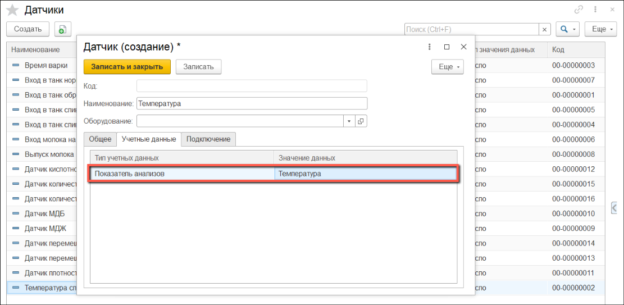Expand the side panel with the arrow on the right edge
The image size is (624, 305).
[614, 208]
